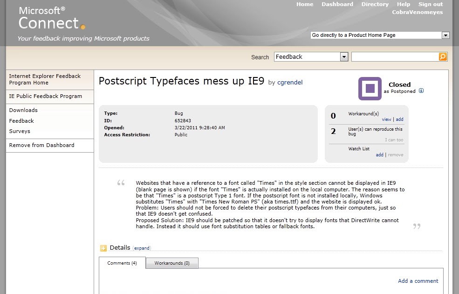Click the 'Public' access restriction value
This screenshot has width=459, height=294.
pyautogui.click(x=181, y=134)
